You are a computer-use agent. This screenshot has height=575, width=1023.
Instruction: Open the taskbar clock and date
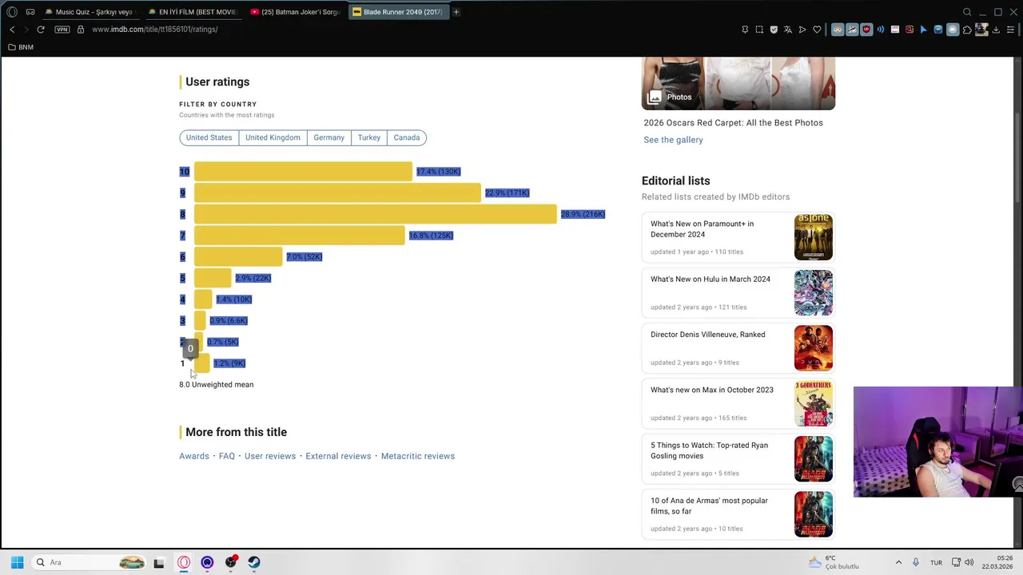[x=997, y=562]
